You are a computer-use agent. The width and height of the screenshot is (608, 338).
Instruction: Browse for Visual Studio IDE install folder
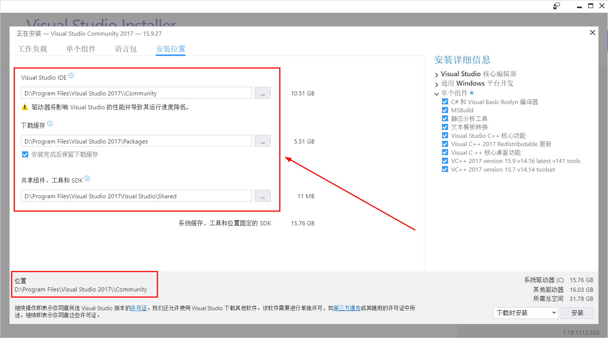pyautogui.click(x=263, y=93)
